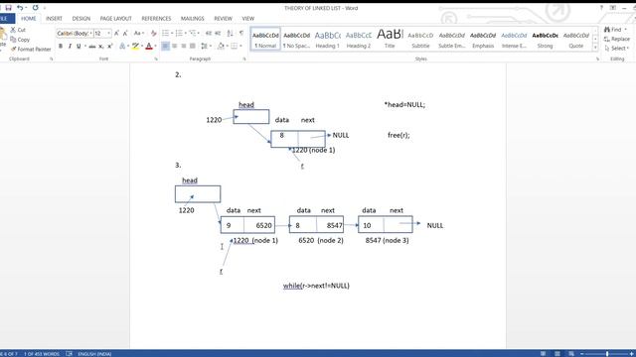Viewport: 636px width, 357px height.
Task: Switch to the REFERENCES tab
Action: click(156, 19)
